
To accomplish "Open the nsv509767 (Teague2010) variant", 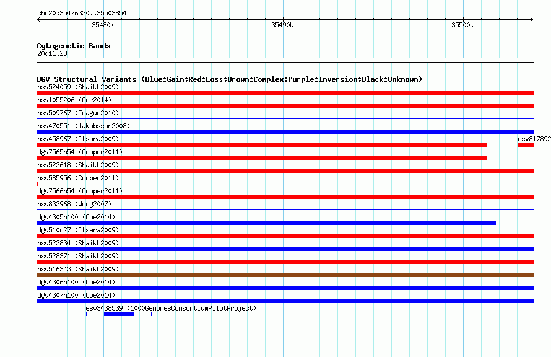I will [78, 113].
